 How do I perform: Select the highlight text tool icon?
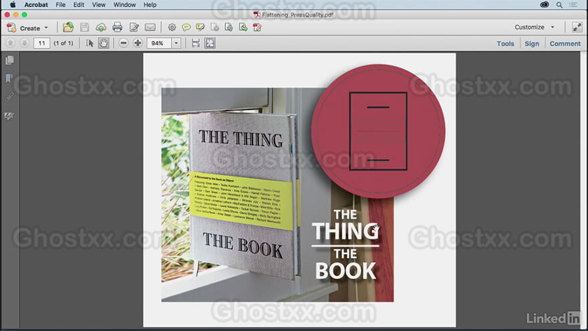pyautogui.click(x=200, y=27)
